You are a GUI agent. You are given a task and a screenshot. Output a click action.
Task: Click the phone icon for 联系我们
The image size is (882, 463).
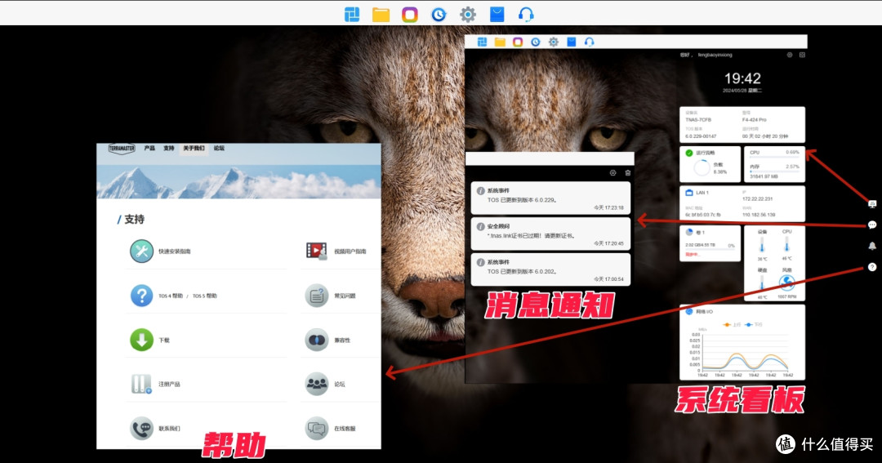142,428
